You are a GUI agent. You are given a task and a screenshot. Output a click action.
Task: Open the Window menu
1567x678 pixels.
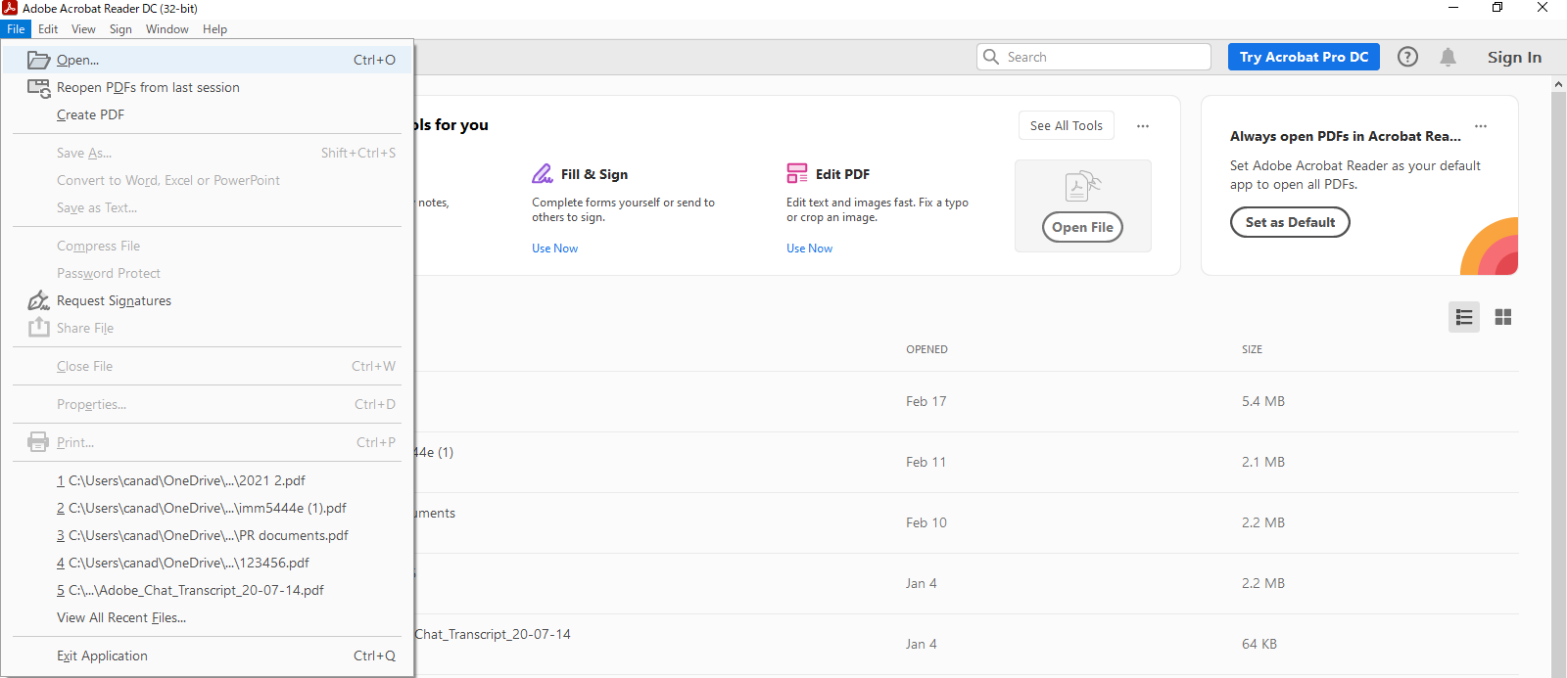coord(167,29)
